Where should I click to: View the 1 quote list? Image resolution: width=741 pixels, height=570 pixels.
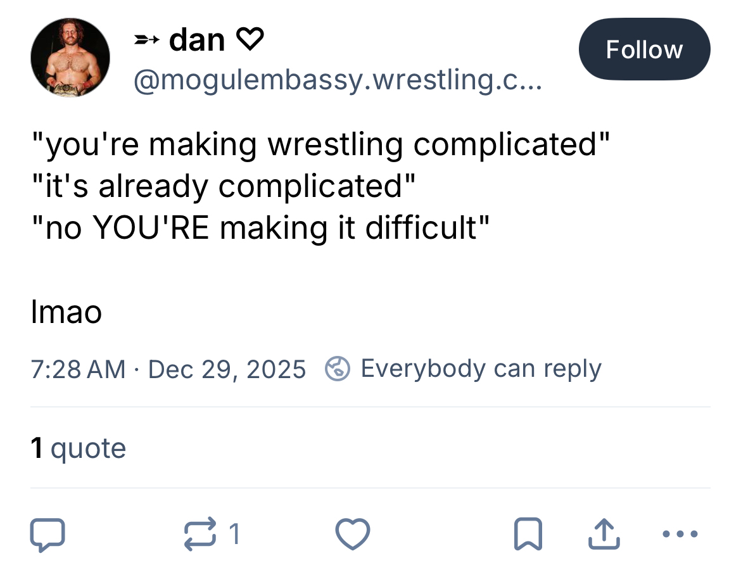click(x=79, y=448)
